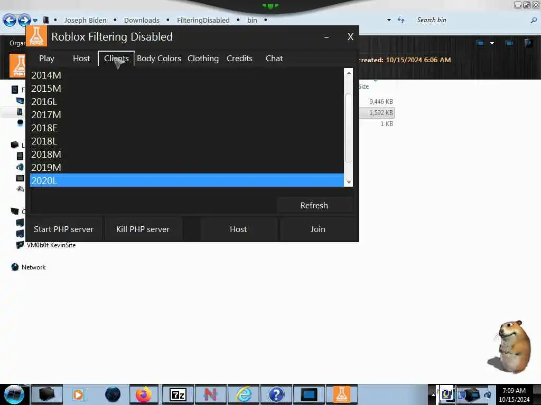541x405 pixels.
Task: Open the Body Colors tab
Action: click(158, 59)
